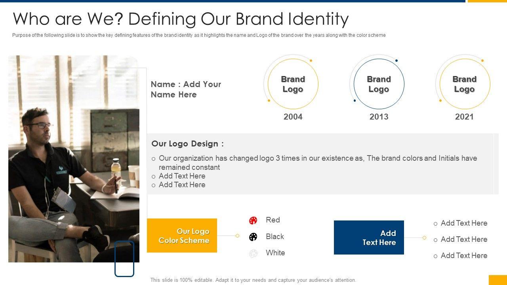Screen dimensions: 507x285
Task: Select first Add Text Here bullet on right
Action: pos(464,223)
